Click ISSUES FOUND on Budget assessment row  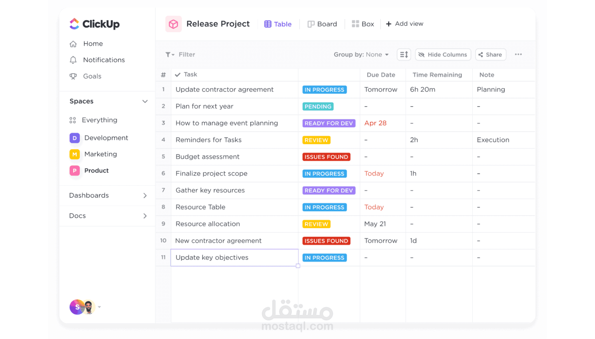(x=326, y=157)
